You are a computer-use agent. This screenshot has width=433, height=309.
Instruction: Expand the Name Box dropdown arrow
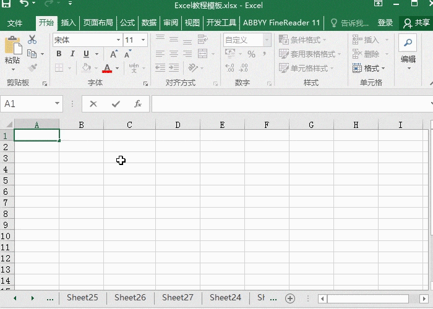click(x=57, y=103)
